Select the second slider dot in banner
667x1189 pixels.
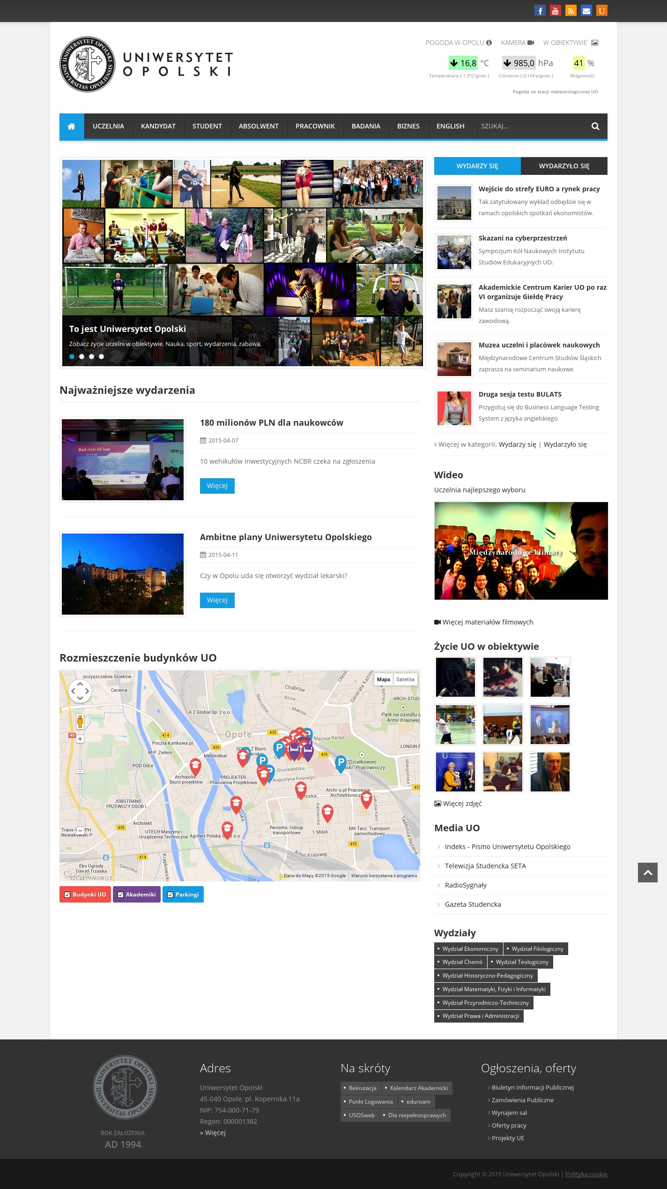coord(82,356)
